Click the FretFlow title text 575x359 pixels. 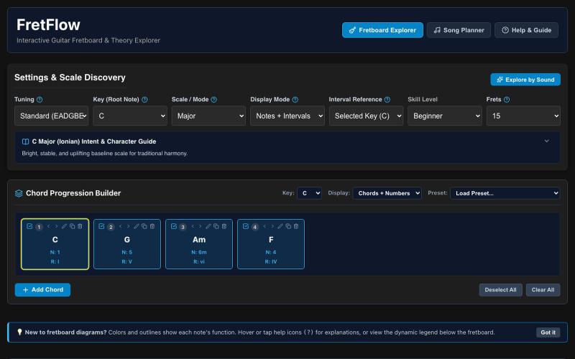(48, 25)
